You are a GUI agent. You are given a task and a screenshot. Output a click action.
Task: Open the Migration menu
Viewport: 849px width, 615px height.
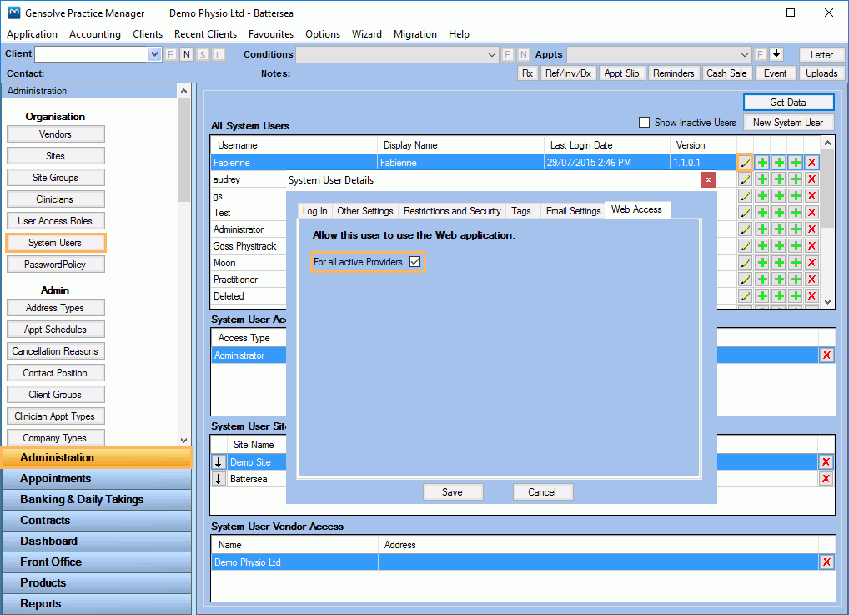coord(414,34)
